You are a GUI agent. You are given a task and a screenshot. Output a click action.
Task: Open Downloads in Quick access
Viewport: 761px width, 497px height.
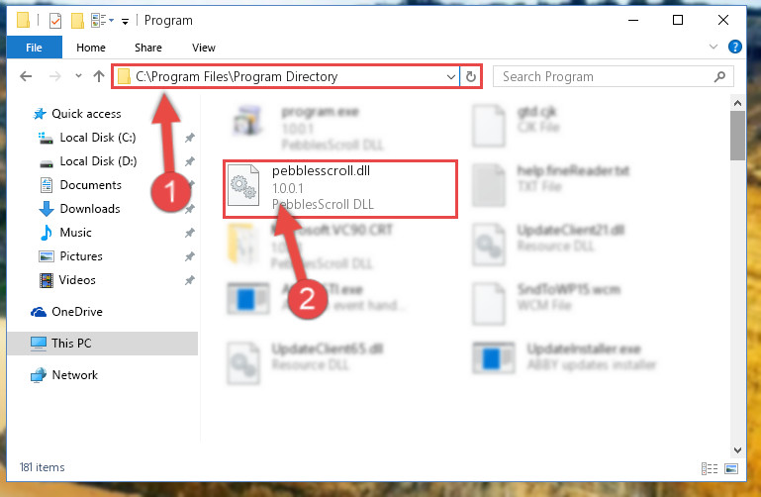(x=90, y=209)
